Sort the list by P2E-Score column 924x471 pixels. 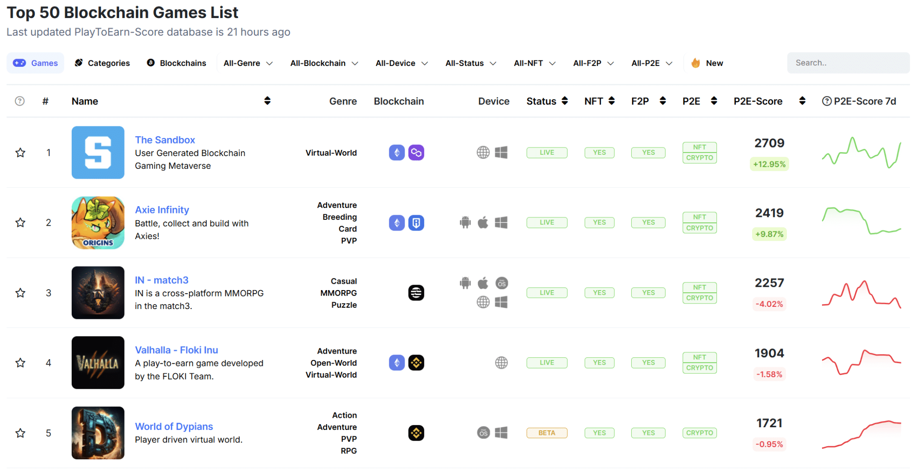pyautogui.click(x=803, y=101)
